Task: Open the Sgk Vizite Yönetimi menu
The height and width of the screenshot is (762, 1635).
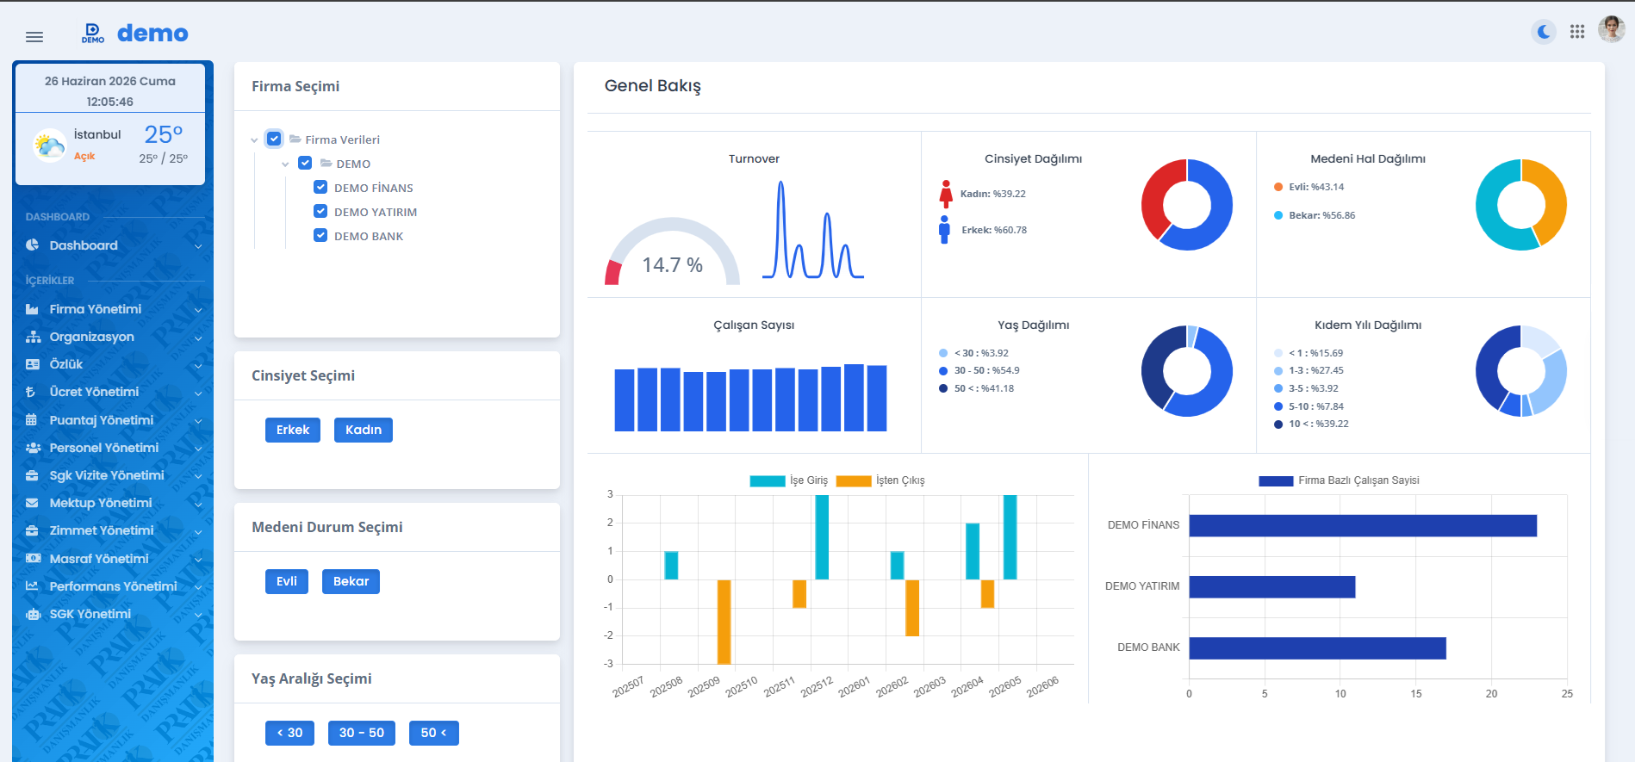Action: [113, 475]
